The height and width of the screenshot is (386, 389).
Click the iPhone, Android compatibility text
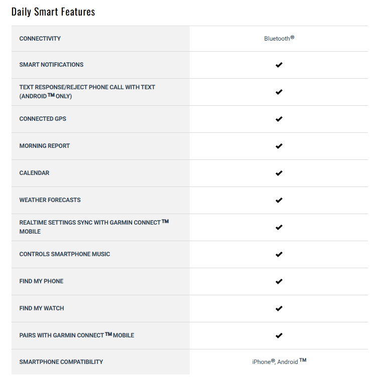pos(279,361)
